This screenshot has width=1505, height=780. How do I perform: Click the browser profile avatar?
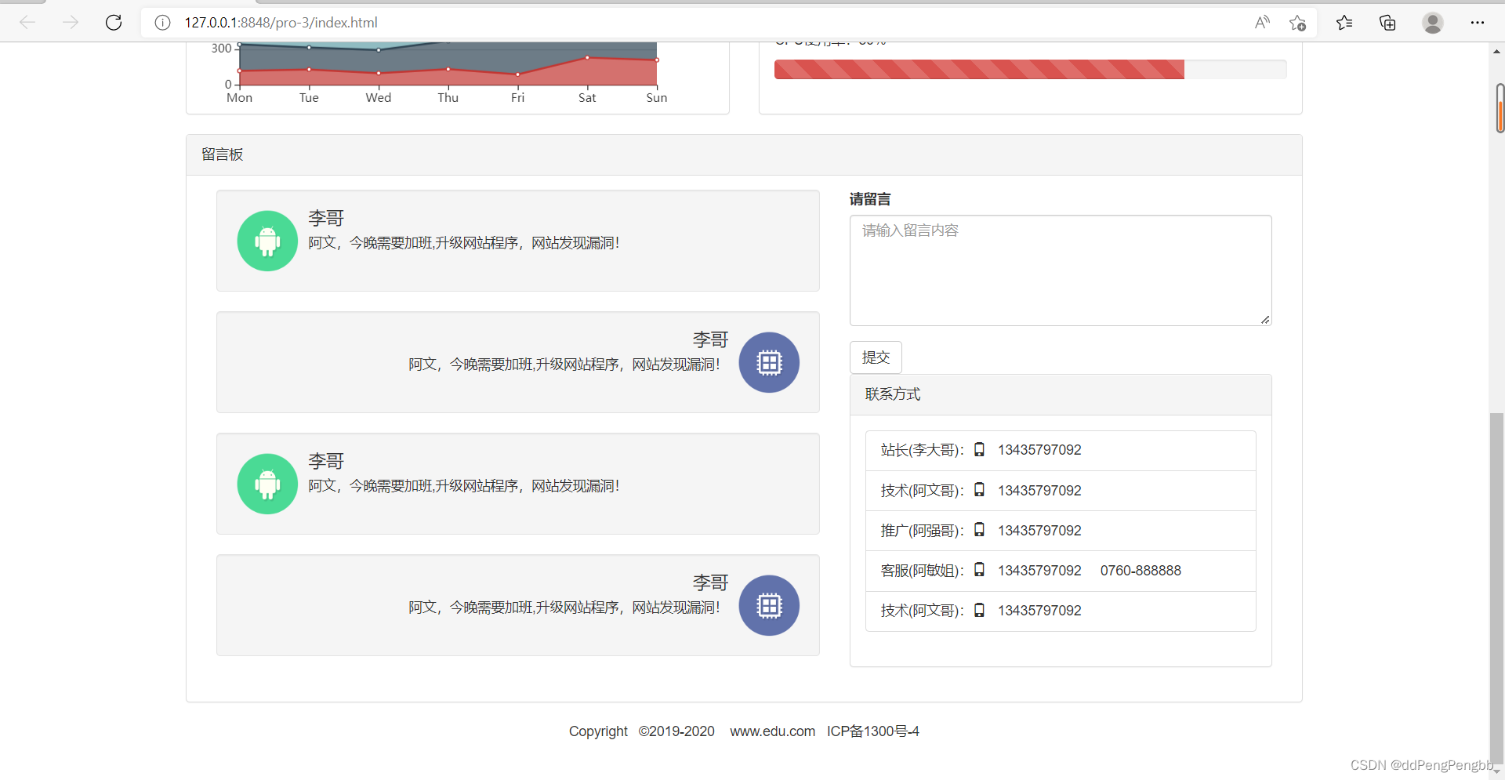(x=1433, y=23)
